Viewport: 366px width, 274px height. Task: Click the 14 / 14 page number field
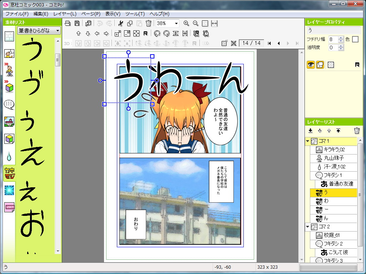[252, 43]
